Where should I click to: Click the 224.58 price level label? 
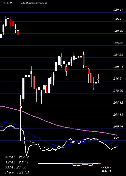[118, 55]
